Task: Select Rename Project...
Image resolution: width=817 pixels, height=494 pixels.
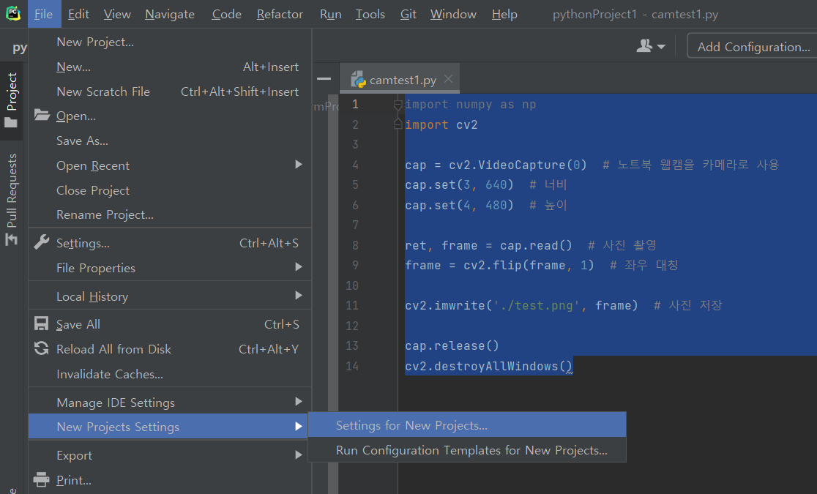Action: [170, 214]
